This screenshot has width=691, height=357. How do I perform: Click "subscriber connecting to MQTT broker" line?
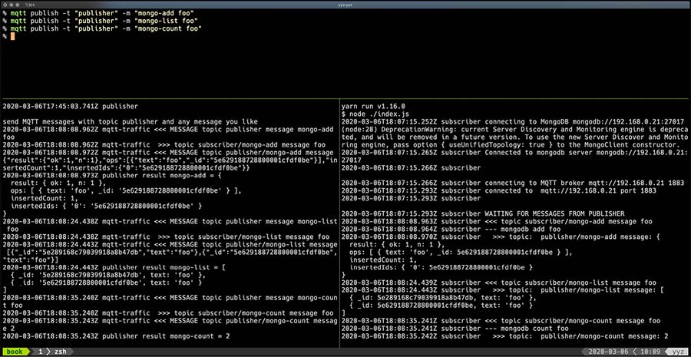(513, 183)
